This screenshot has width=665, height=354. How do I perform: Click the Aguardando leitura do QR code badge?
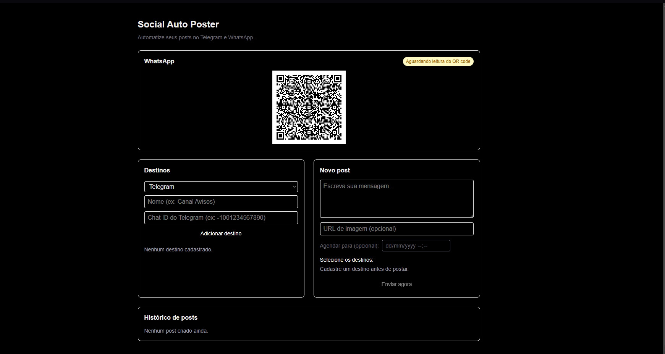pos(438,61)
